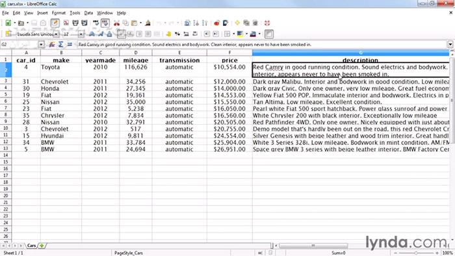Click the Cut scissors icon
Viewport: 455px width, 256px height.
click(116, 23)
